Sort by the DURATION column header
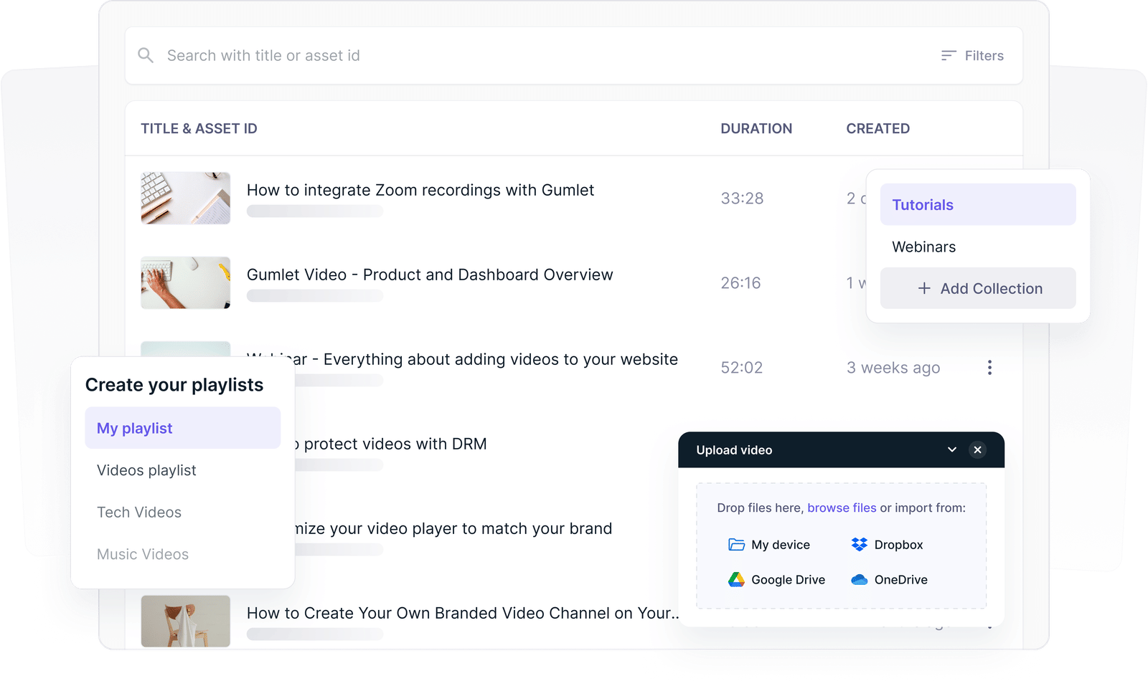 point(756,128)
